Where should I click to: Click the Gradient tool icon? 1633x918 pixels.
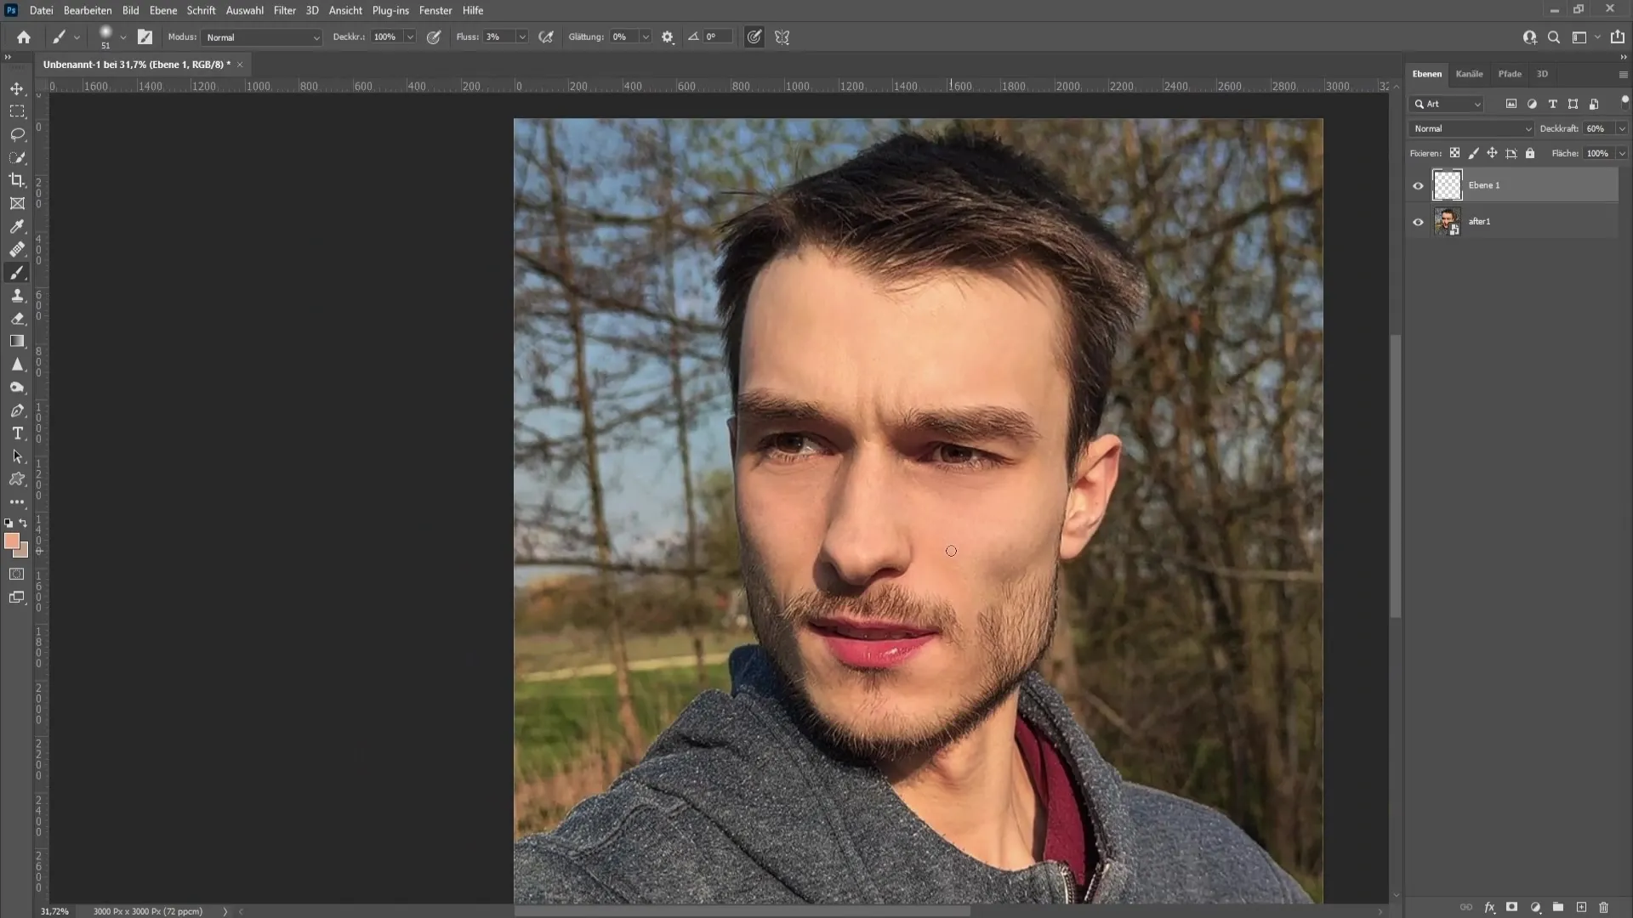17,341
